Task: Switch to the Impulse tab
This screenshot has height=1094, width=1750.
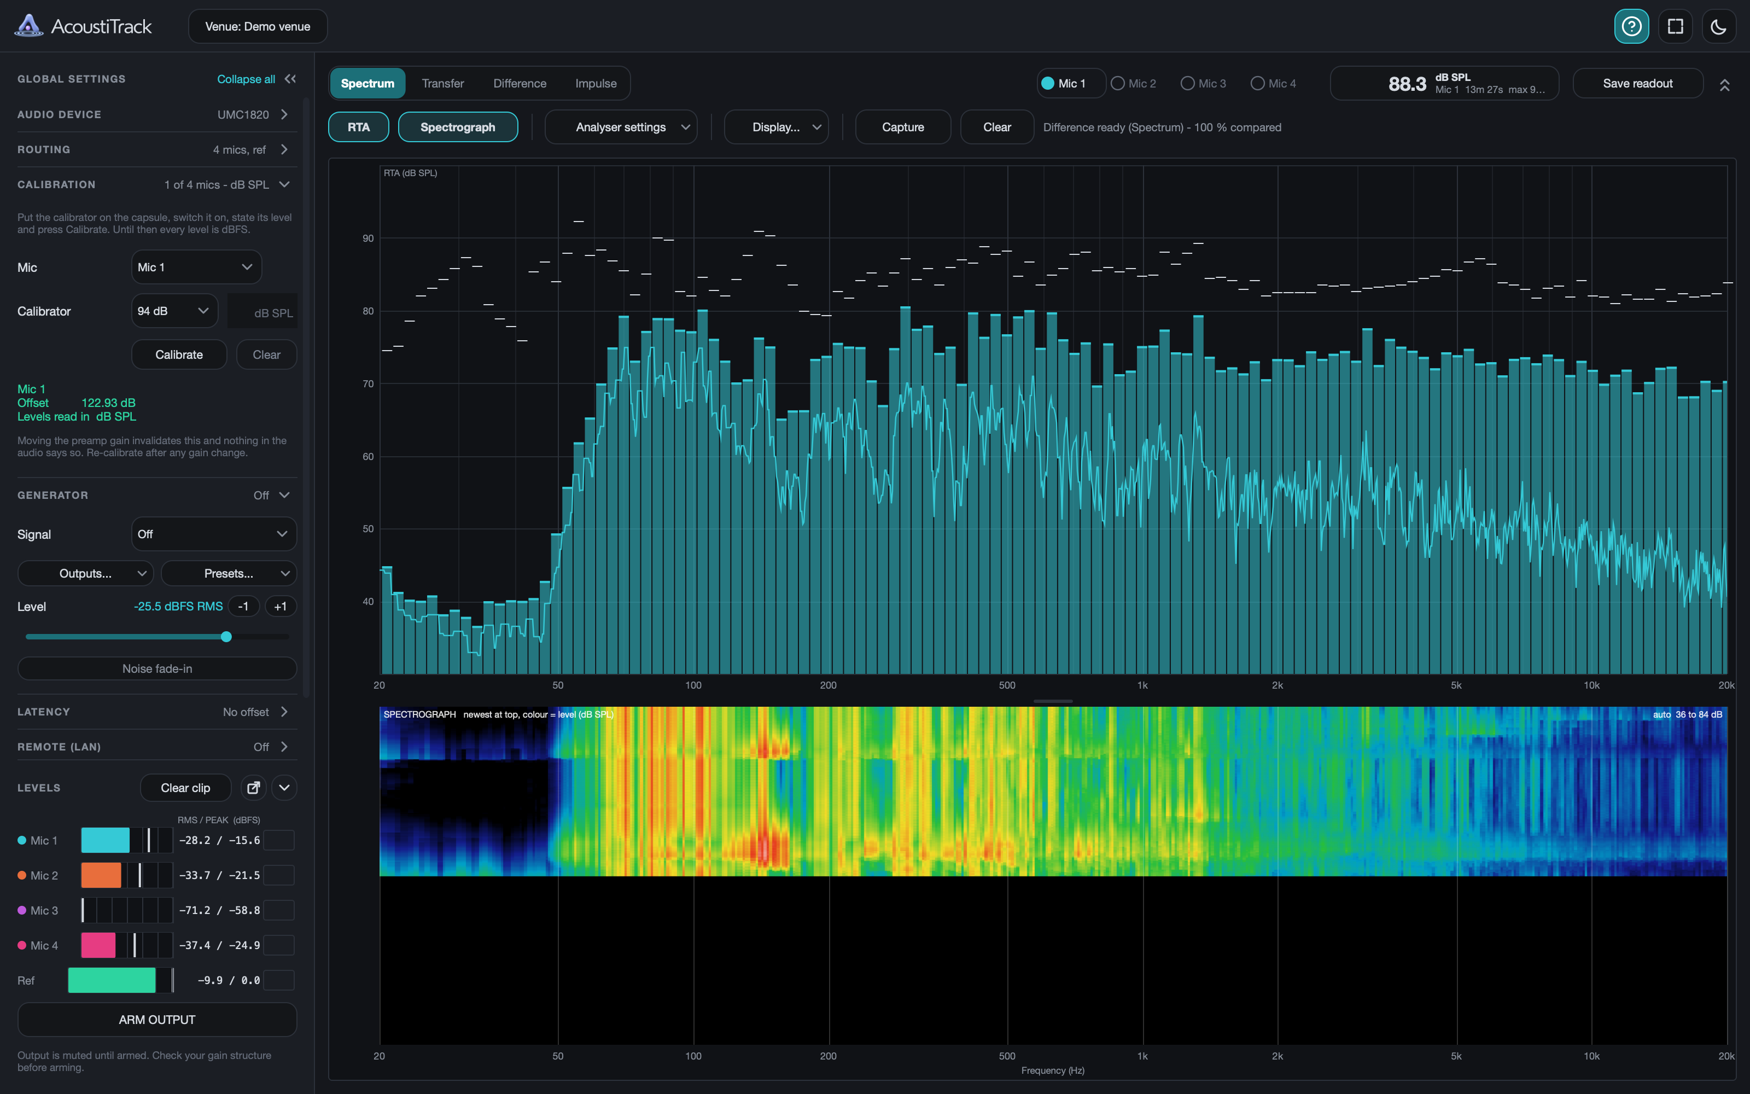Action: [x=596, y=83]
